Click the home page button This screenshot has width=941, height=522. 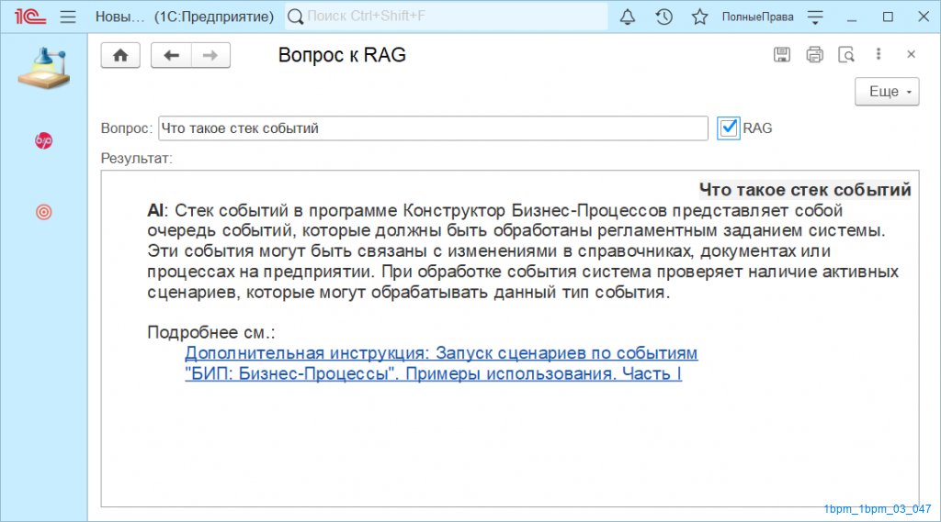120,55
